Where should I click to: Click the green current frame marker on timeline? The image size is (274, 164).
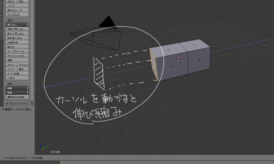point(61,162)
